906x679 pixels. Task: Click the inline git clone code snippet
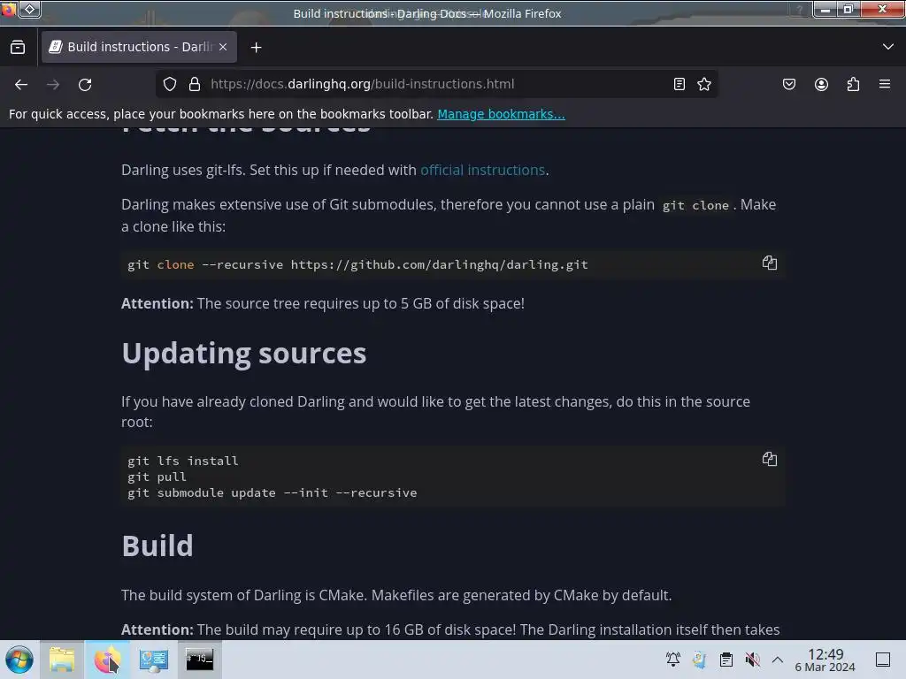(695, 205)
